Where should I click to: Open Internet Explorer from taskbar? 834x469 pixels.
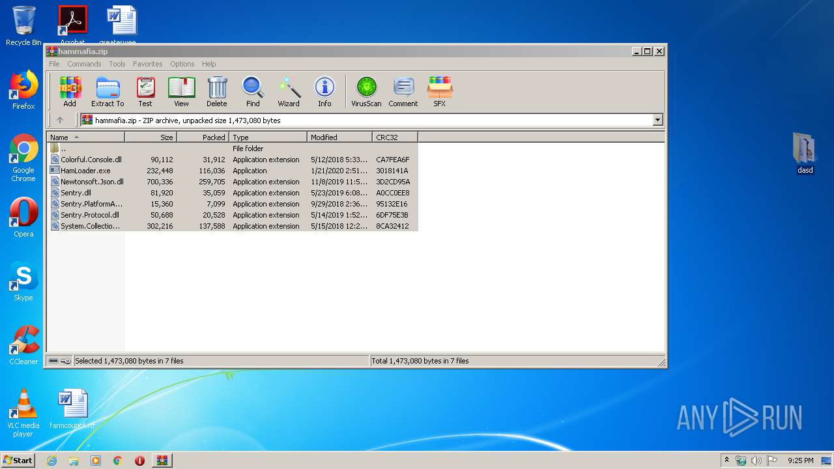tap(51, 461)
